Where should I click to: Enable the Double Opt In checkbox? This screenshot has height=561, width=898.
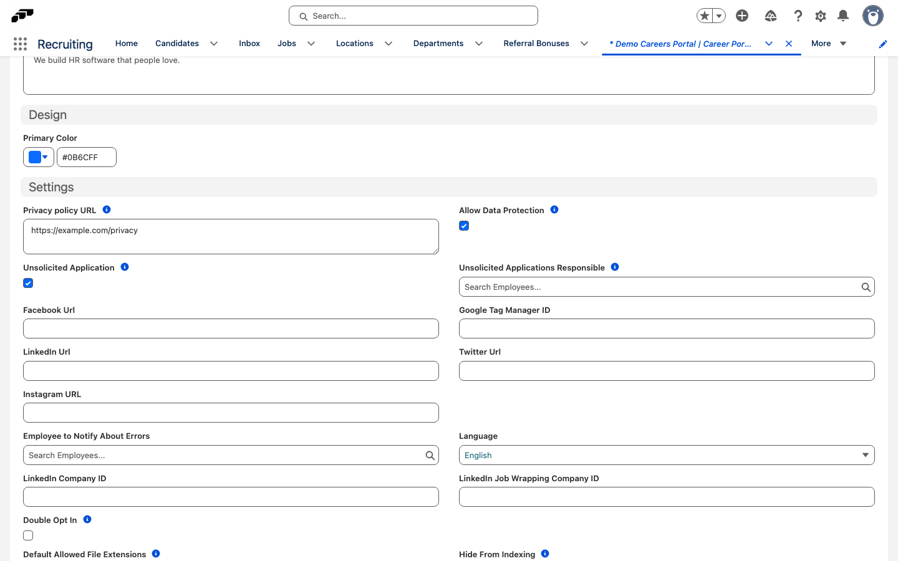click(x=28, y=535)
